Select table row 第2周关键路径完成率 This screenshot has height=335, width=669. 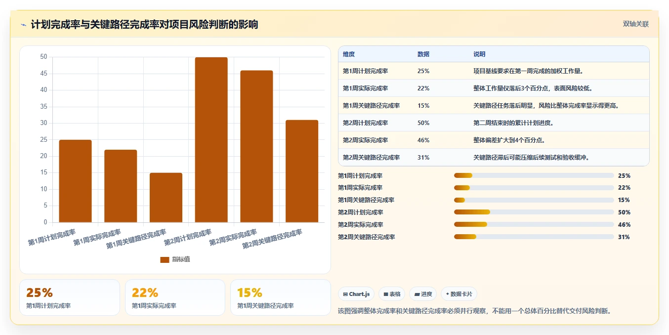tap(494, 158)
